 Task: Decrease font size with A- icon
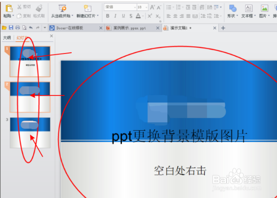159,7
